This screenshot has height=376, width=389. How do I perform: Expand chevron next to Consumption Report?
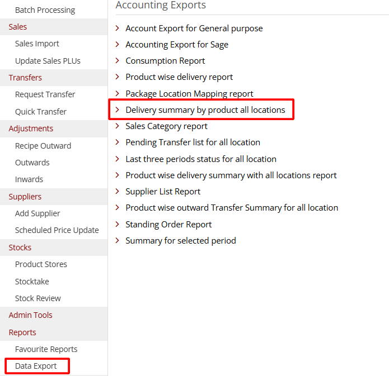[117, 61]
